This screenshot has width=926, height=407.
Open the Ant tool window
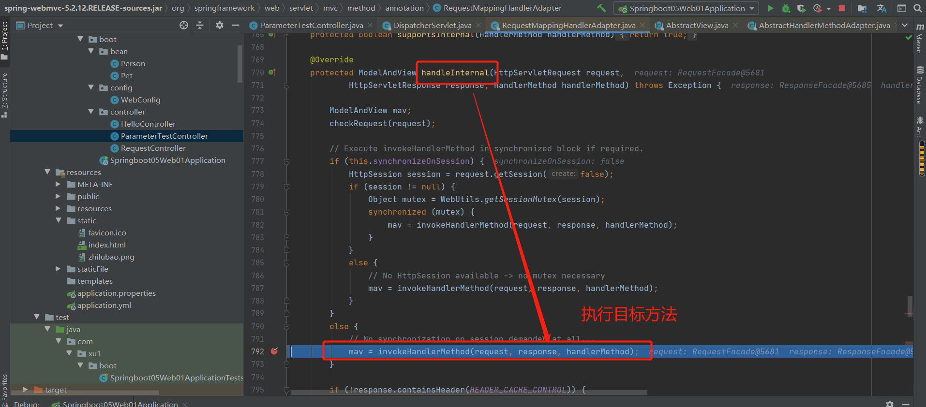tap(919, 127)
